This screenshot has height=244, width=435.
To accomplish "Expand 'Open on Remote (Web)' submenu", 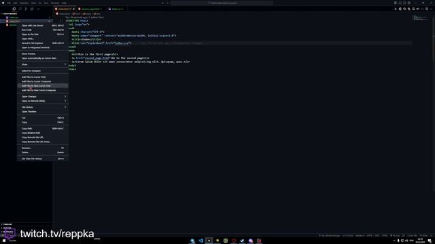I will click(x=43, y=101).
